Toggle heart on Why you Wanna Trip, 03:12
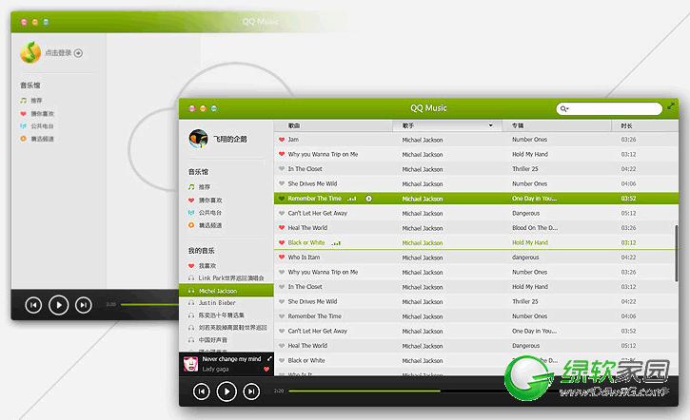Screen dimensions: 690x420 click(x=282, y=154)
